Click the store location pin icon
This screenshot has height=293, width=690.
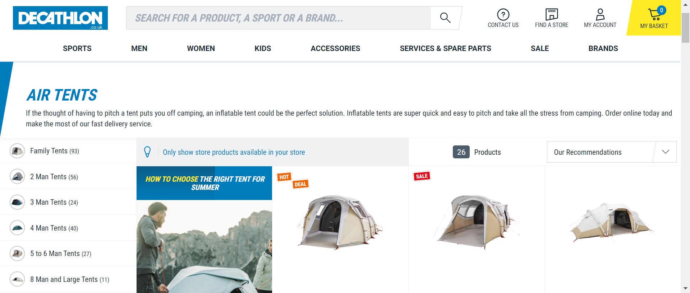[147, 152]
